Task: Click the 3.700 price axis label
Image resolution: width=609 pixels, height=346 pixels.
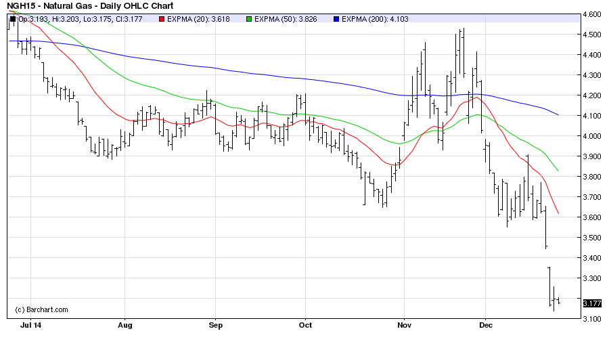Action: 592,197
